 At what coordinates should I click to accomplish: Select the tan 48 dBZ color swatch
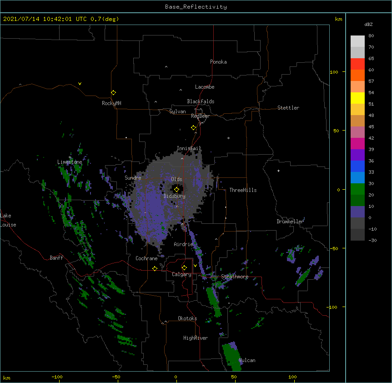click(x=357, y=121)
